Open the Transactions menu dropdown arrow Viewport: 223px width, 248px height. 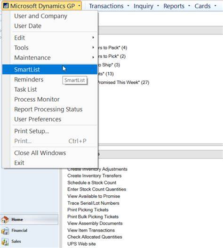(x=128, y=6)
